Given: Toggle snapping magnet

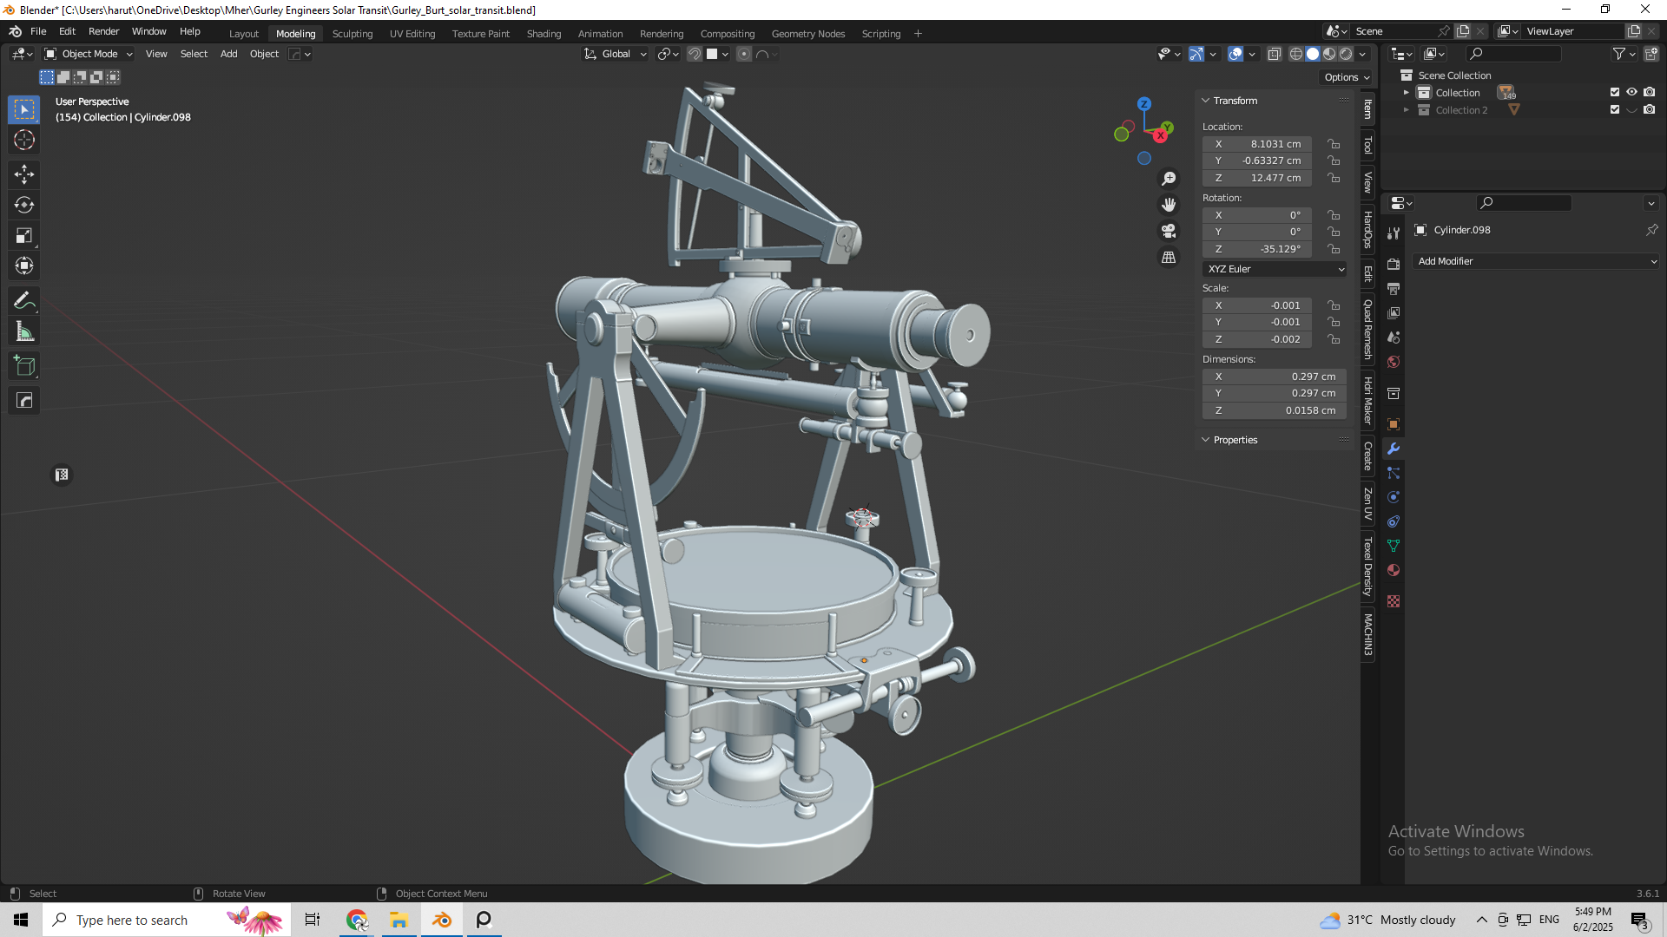Looking at the screenshot, I should coord(695,54).
